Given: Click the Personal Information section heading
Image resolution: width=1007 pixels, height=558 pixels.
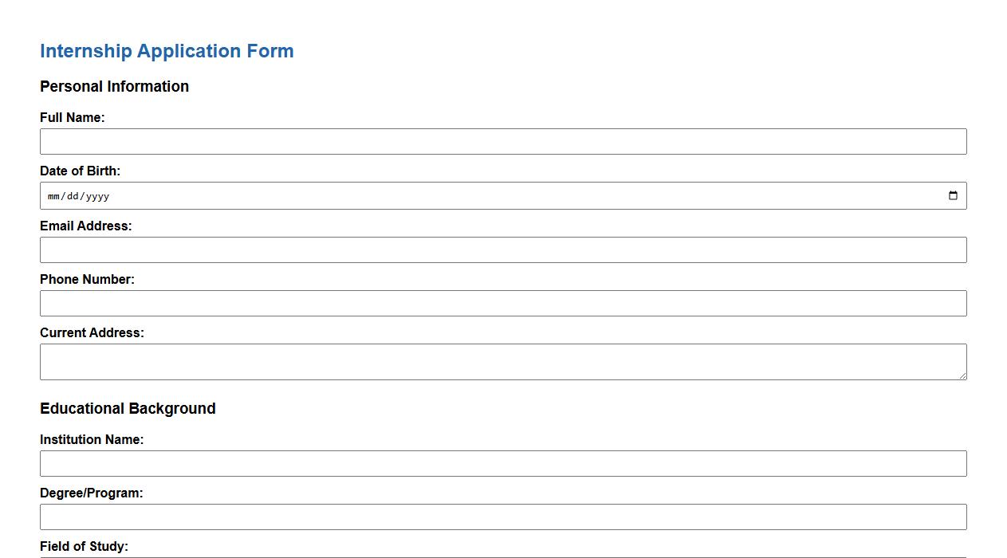Looking at the screenshot, I should (x=114, y=86).
